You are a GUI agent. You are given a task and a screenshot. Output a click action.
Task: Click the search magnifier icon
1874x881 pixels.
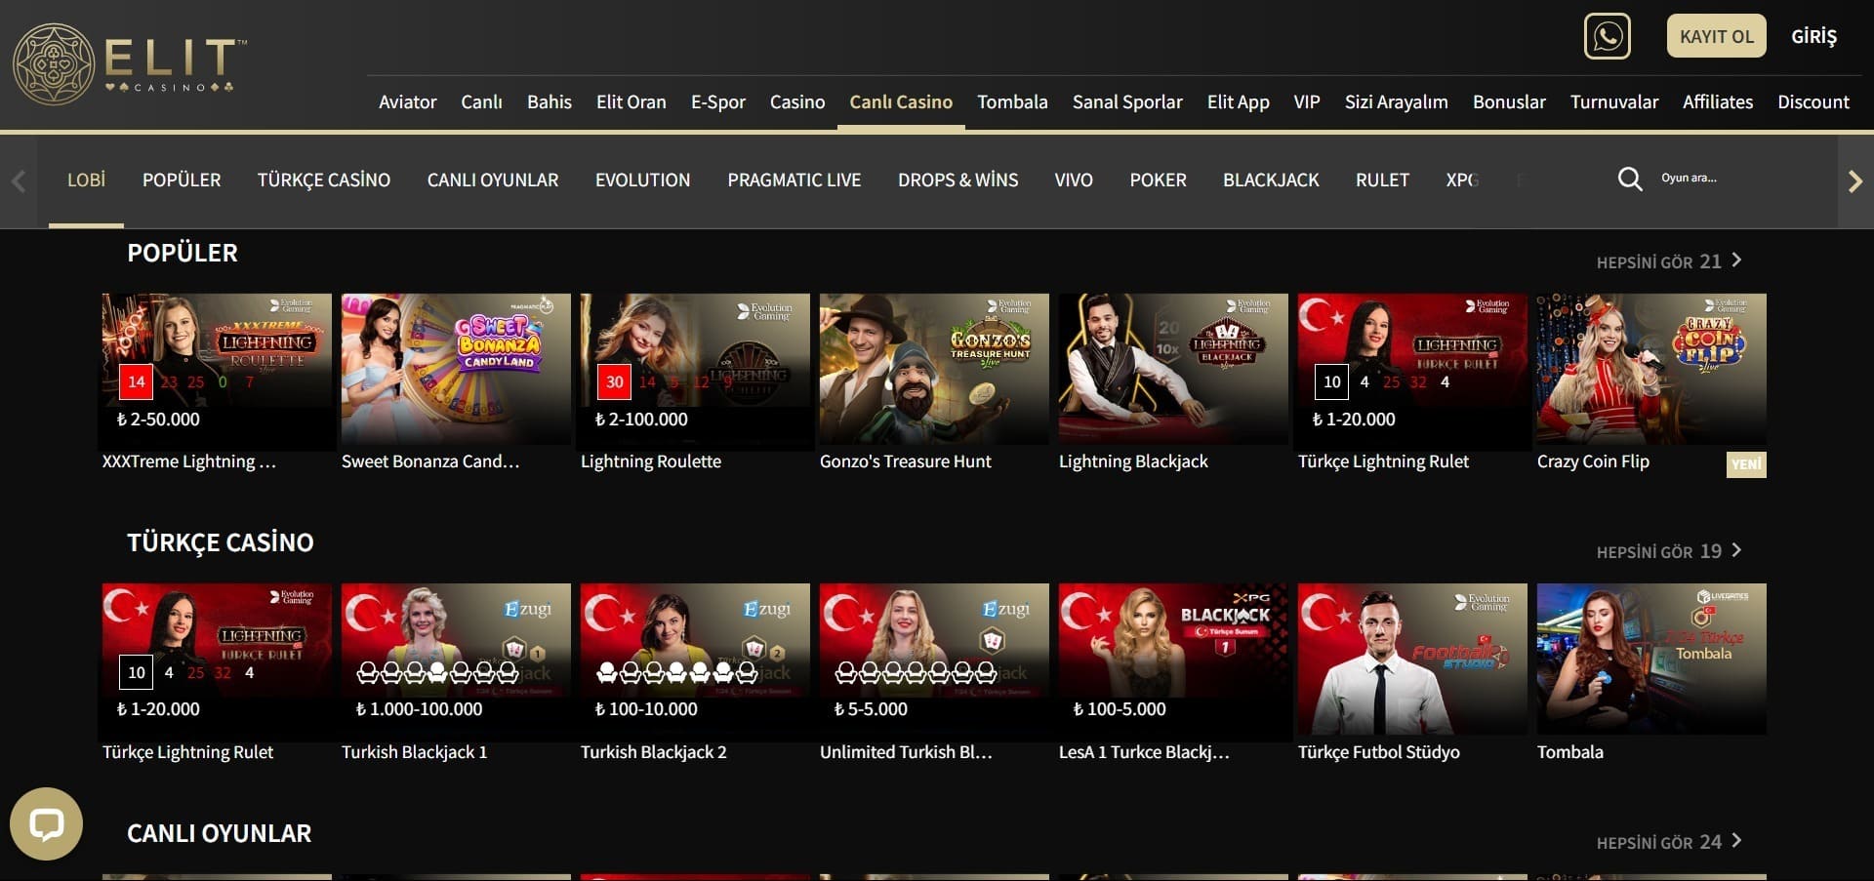tap(1629, 179)
